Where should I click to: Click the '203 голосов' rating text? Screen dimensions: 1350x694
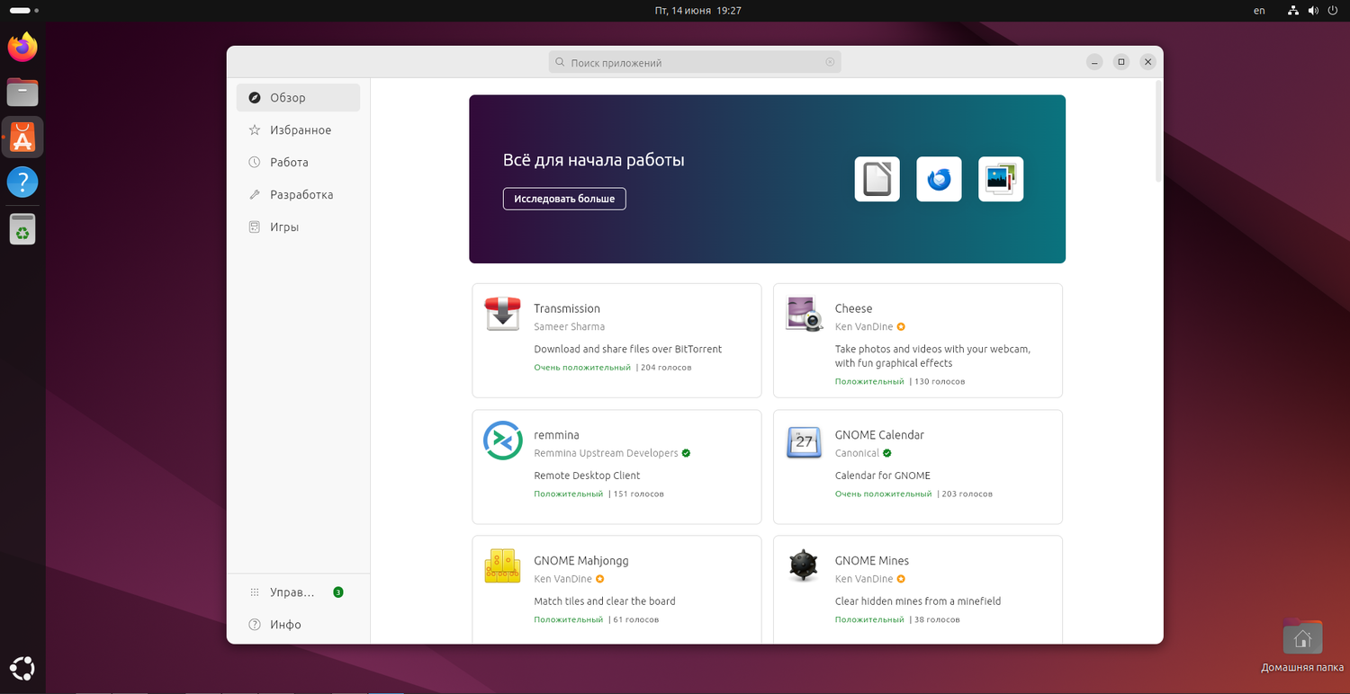(967, 494)
